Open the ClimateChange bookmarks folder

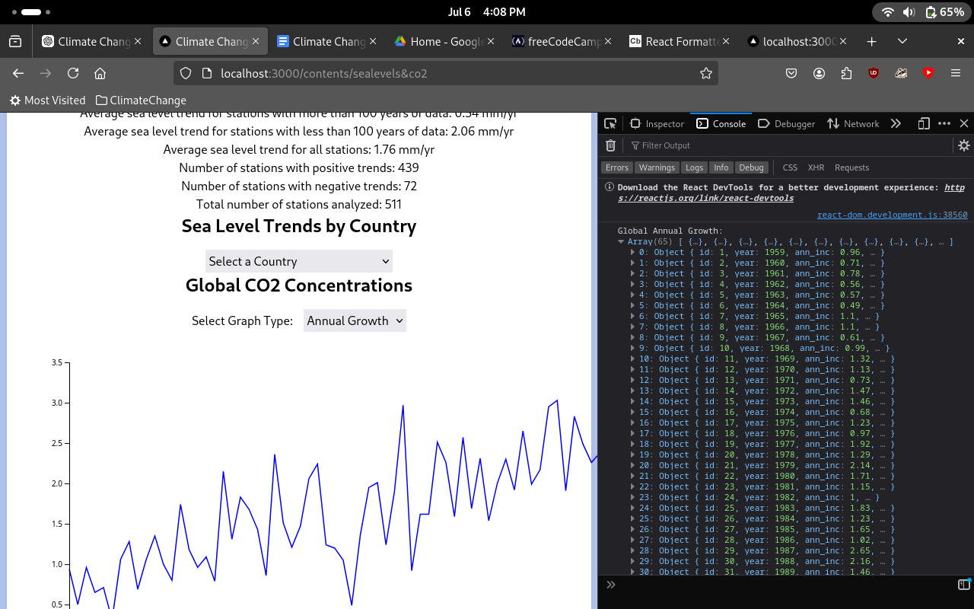141,100
